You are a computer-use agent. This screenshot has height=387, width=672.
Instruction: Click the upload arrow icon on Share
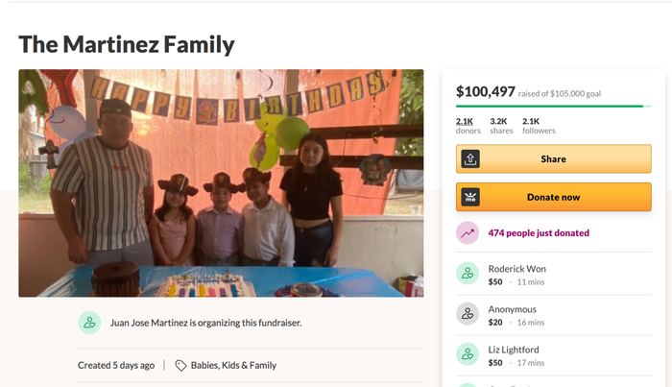point(469,159)
